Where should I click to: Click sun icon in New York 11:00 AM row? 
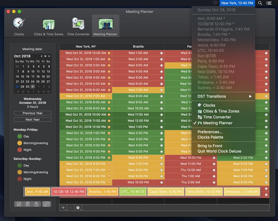pyautogui.click(x=109, y=121)
